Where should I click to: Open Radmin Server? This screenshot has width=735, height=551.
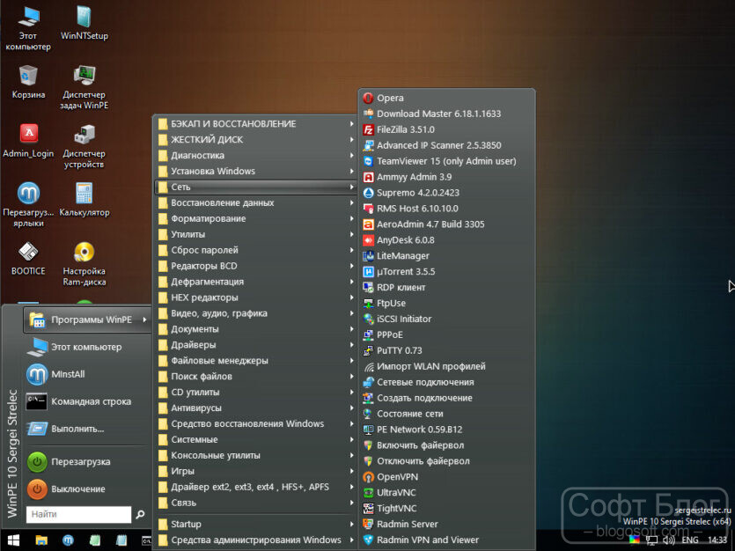point(446,525)
